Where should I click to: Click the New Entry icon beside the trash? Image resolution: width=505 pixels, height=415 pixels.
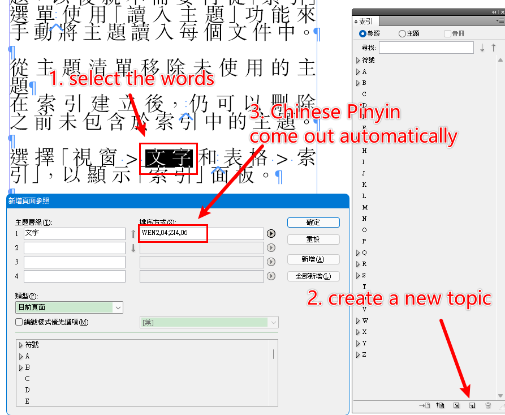point(472,405)
